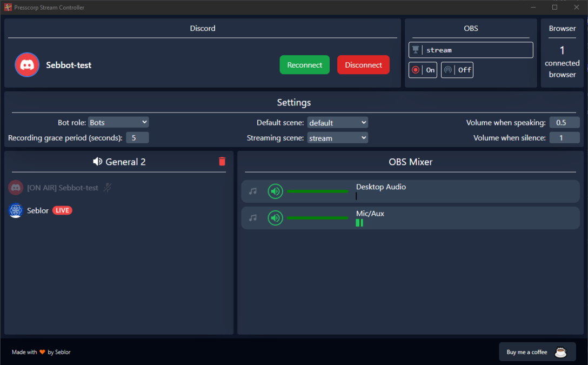Screen dimensions: 588x365
Task: Click the speaker icon beside General 2
Action: point(97,161)
